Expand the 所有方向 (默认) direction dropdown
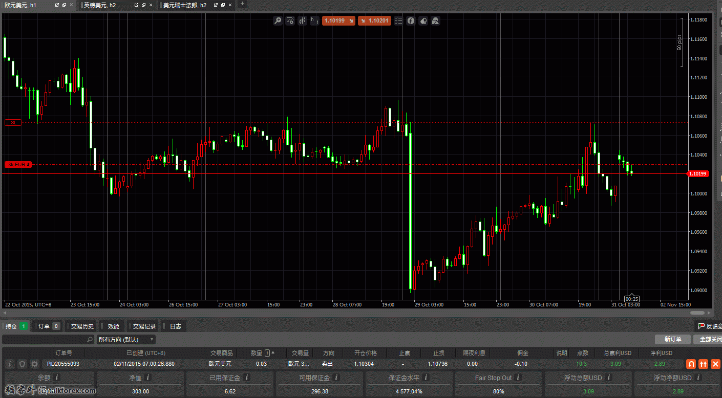 point(126,339)
